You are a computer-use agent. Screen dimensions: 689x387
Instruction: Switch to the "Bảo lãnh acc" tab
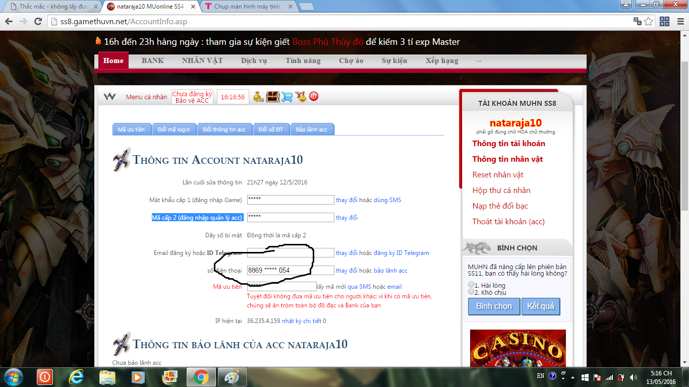[311, 130]
